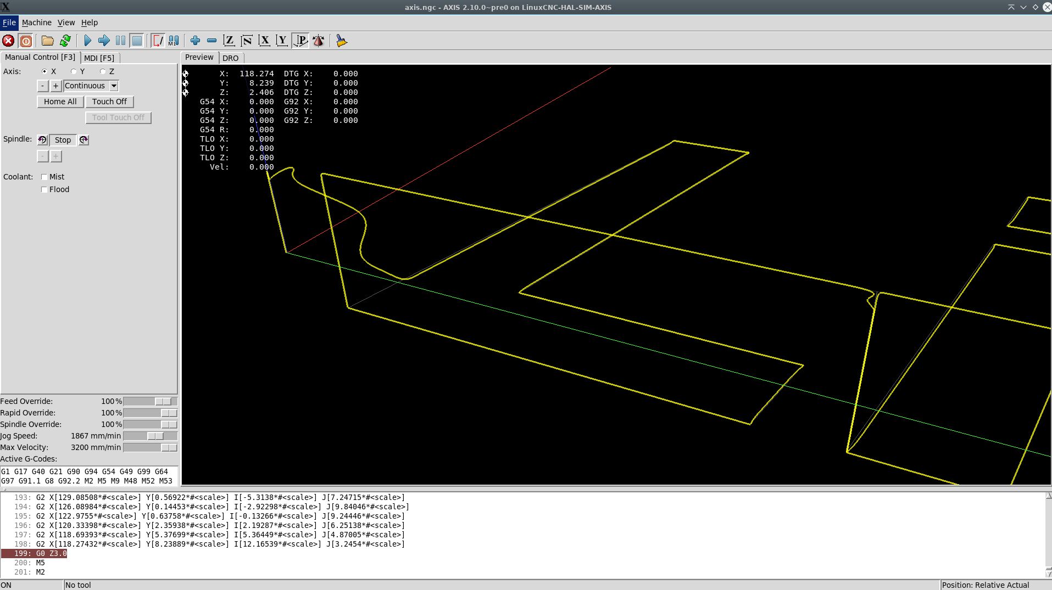Open the Help menu
This screenshot has height=590, width=1052.
coord(90,23)
